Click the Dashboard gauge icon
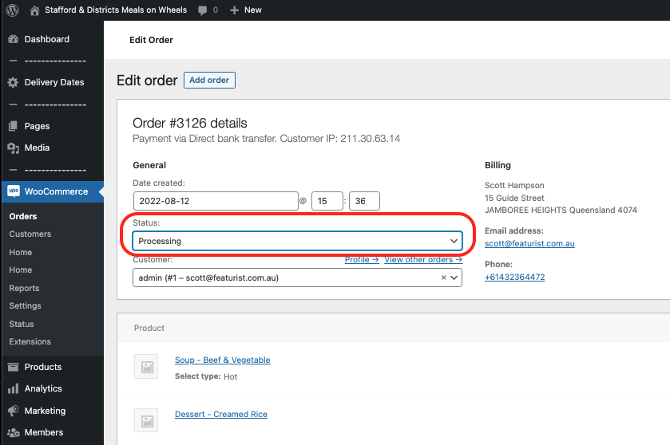This screenshot has height=445, width=670. pos(14,39)
